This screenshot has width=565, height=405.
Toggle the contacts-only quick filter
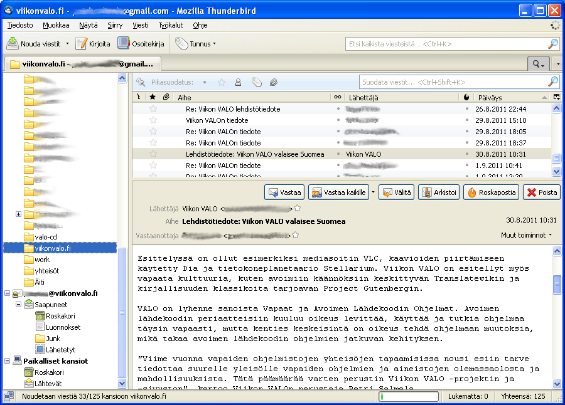coord(238,82)
